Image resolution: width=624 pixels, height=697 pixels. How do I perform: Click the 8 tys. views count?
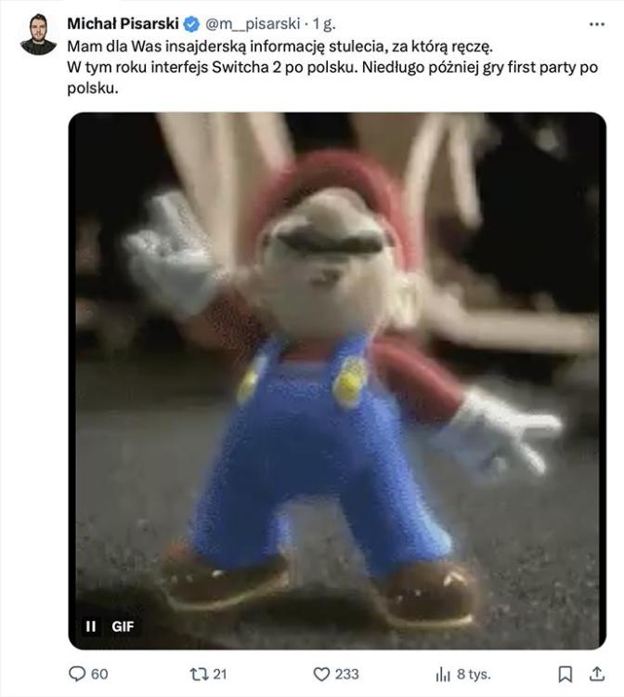point(474,675)
